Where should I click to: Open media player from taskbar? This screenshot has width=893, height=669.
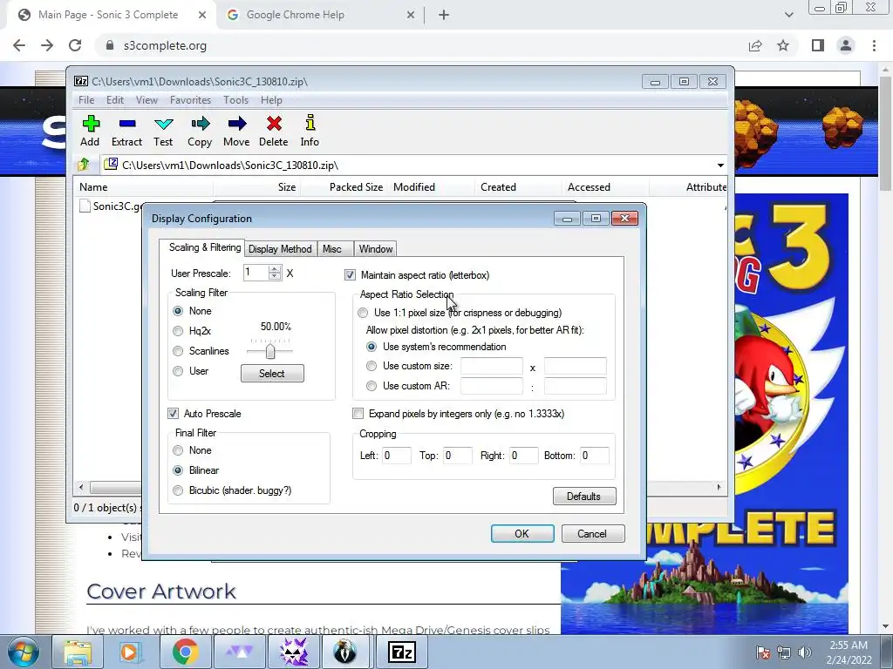click(x=131, y=652)
